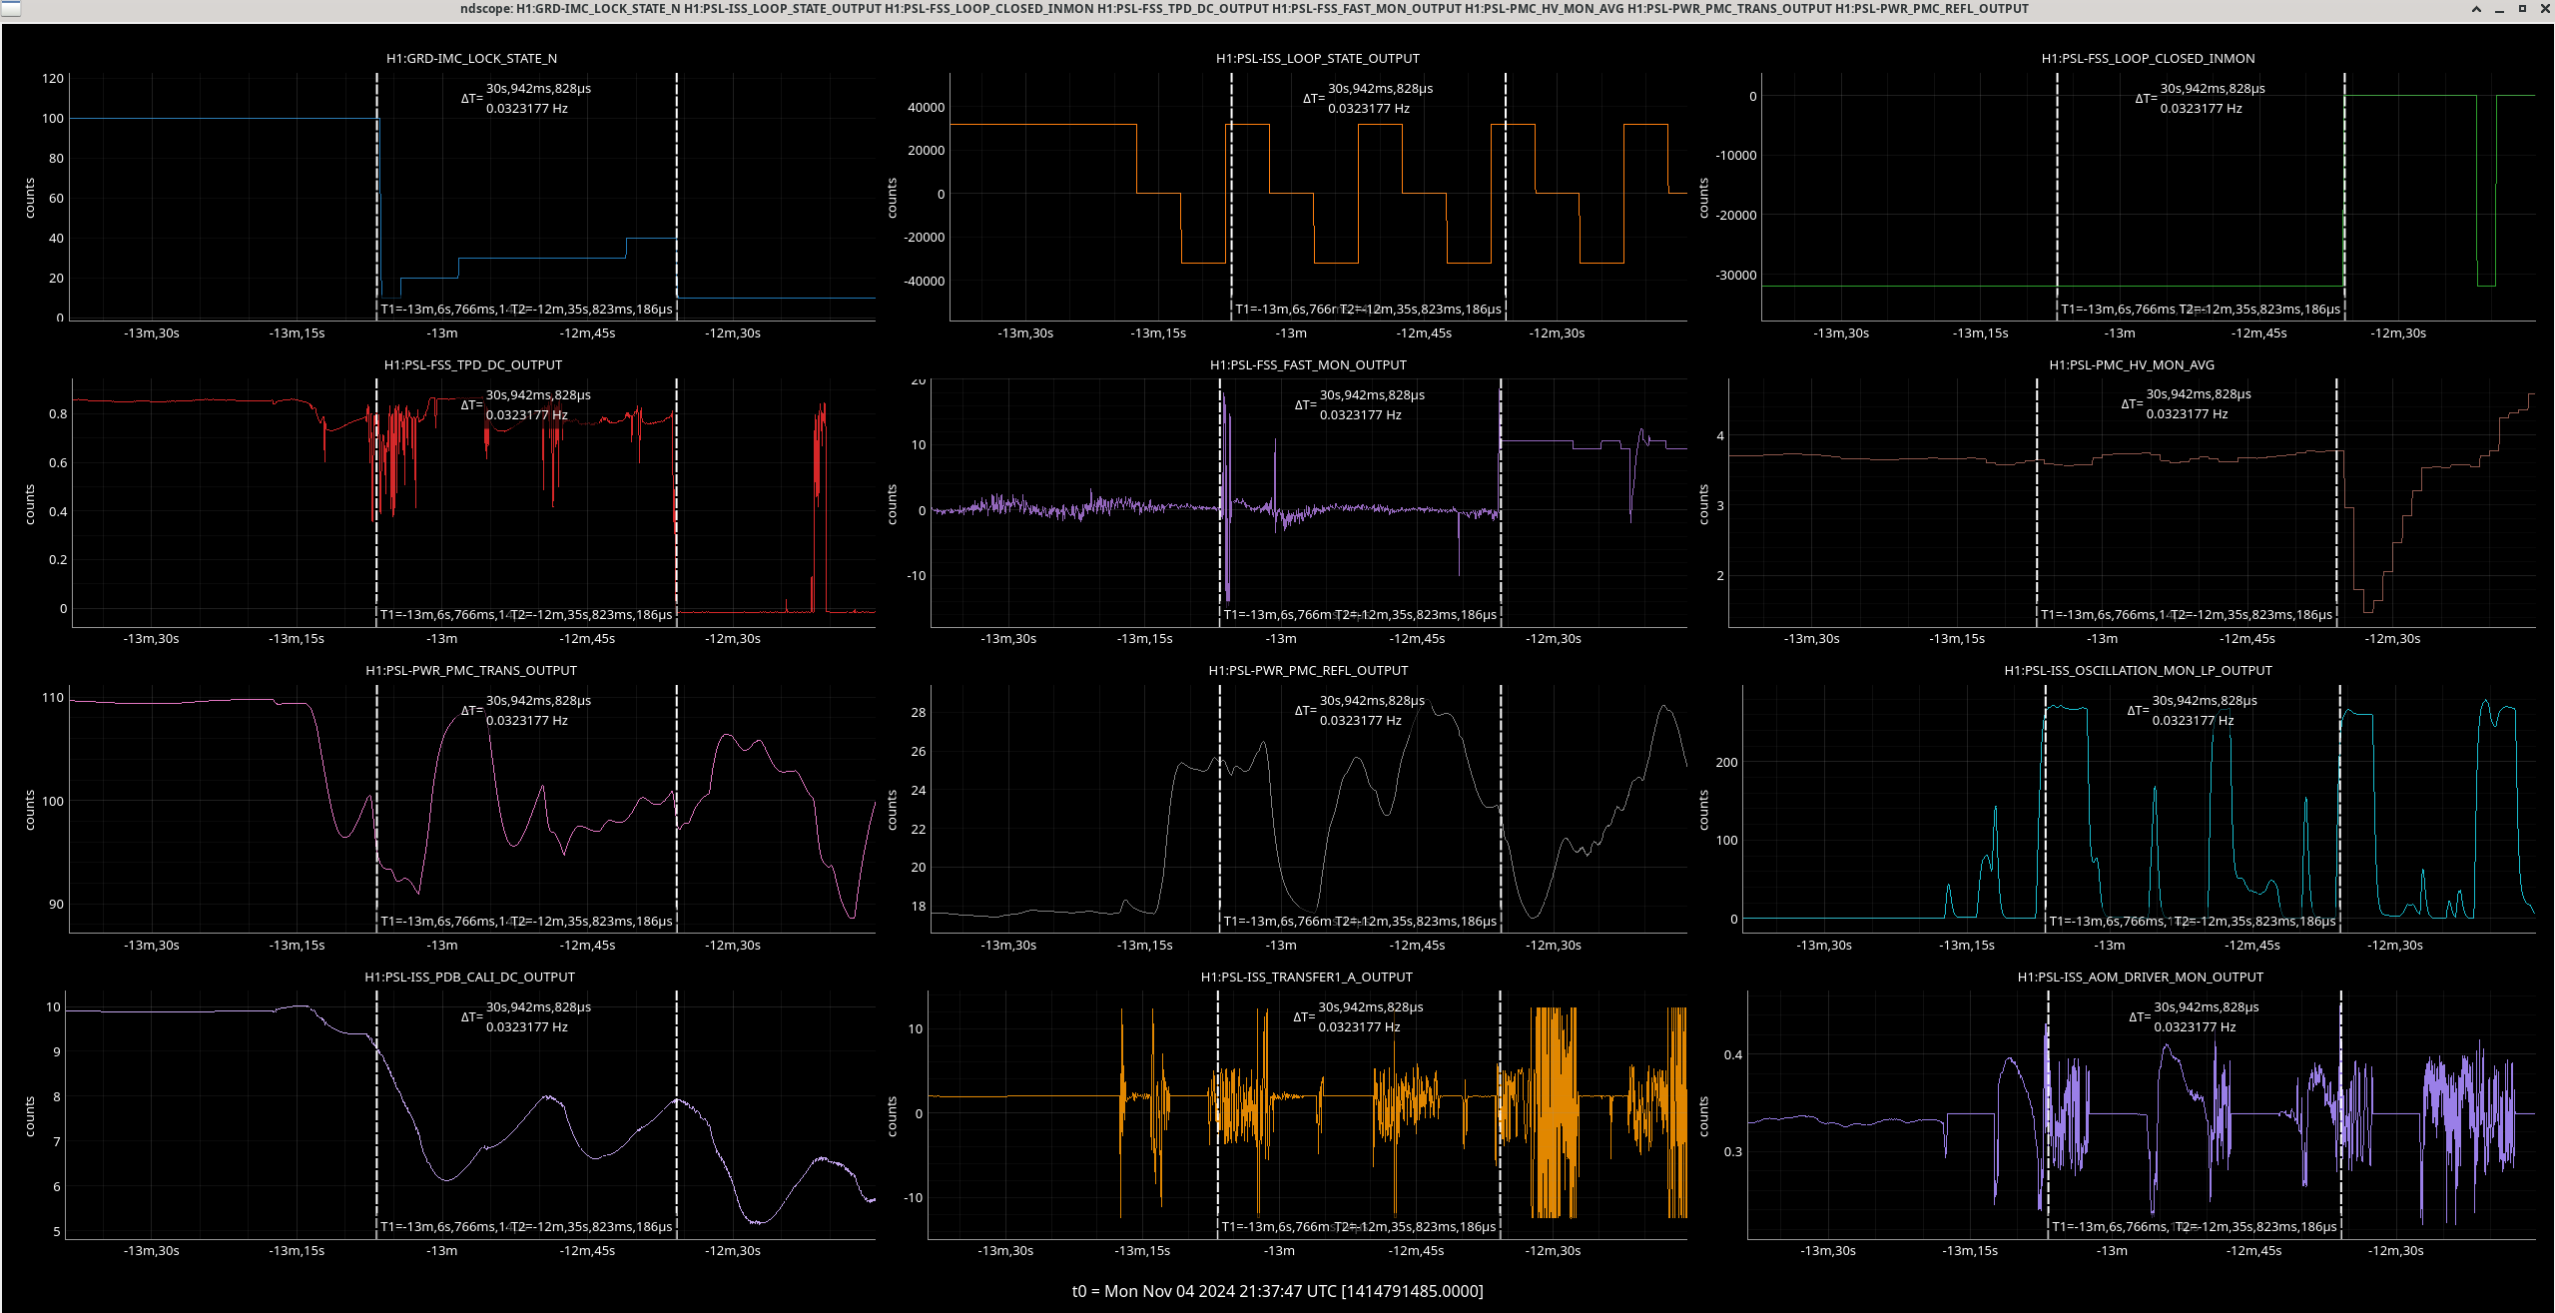Click the 40000 y-axis value in ISS_LOOP_STATE_OUTPUT plot
This screenshot has width=2555, height=1313.
925,108
